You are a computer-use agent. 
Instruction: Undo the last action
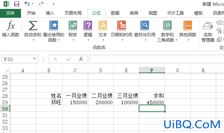tap(27, 4)
